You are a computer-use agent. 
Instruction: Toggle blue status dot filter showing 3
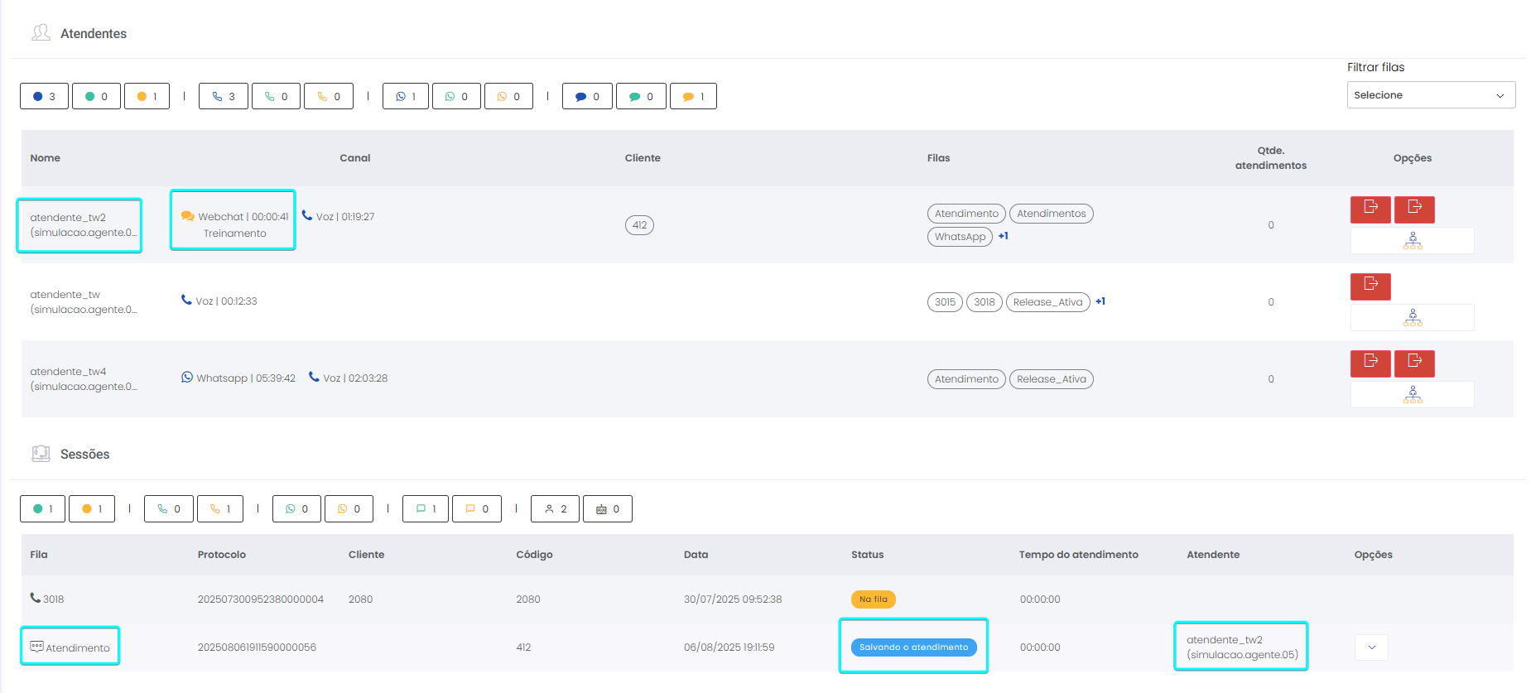45,97
